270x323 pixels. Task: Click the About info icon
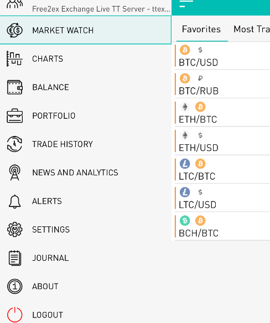[x=14, y=286]
